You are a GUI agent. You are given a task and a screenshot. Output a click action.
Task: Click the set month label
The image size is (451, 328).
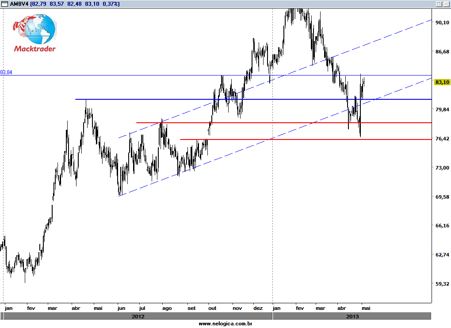pos(191,308)
